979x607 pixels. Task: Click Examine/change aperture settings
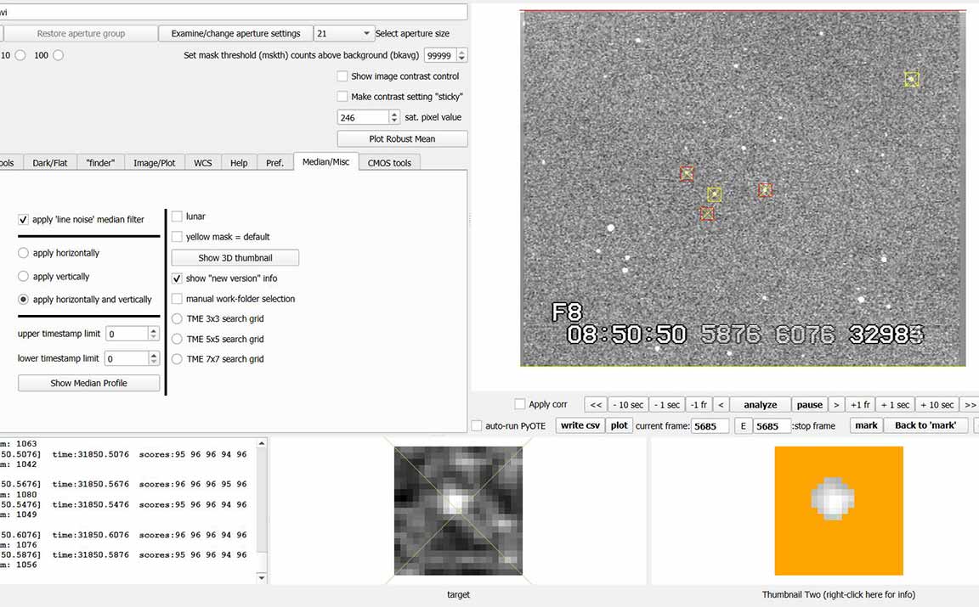pyautogui.click(x=236, y=33)
